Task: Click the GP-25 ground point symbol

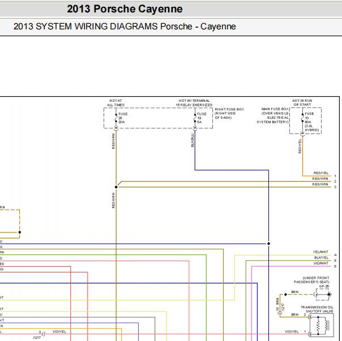Action: [x=323, y=295]
